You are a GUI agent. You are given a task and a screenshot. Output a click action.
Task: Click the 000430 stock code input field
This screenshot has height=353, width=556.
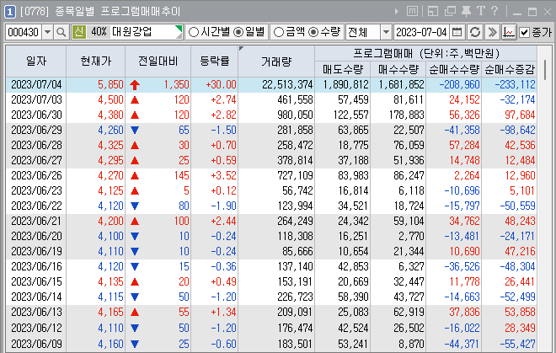point(24,32)
